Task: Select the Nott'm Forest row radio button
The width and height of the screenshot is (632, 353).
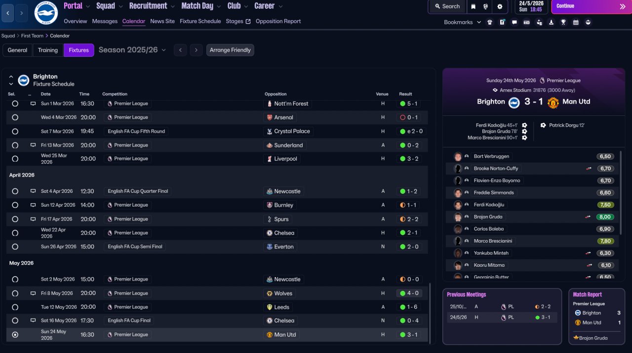Action: pos(15,104)
